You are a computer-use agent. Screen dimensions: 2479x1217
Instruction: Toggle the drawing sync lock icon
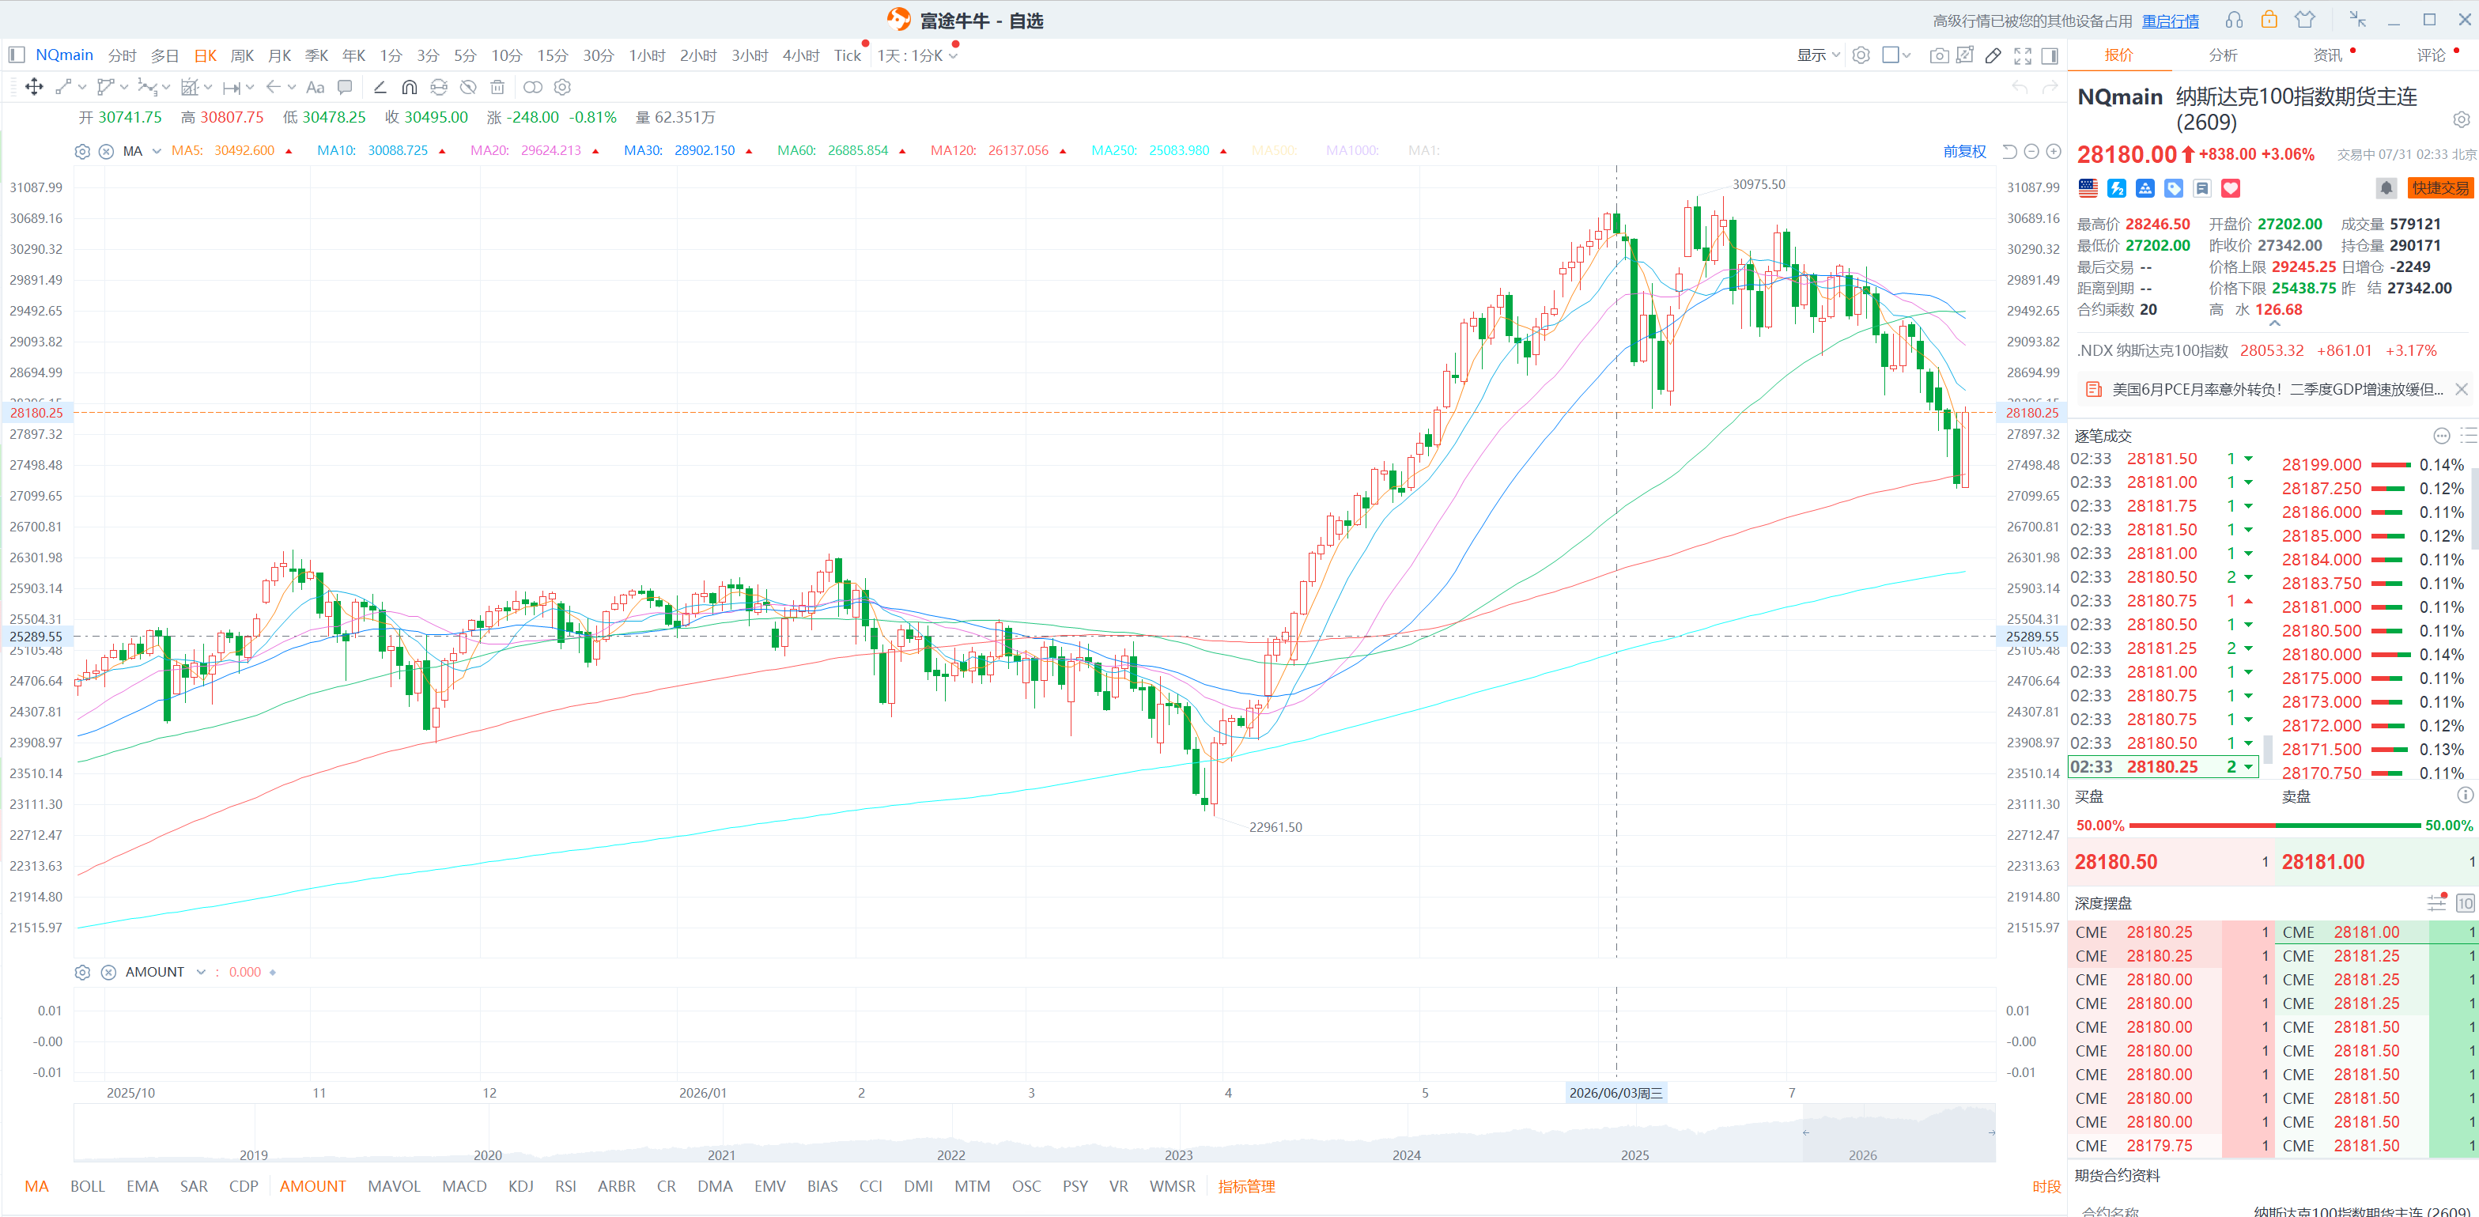[439, 88]
